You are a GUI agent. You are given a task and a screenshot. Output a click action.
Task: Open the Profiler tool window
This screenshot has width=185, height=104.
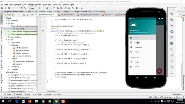pos(48,94)
